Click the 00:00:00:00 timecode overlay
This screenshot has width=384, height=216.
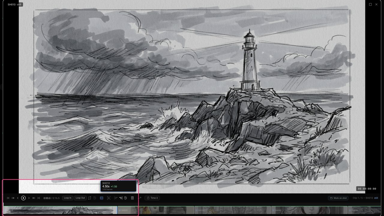coord(366,189)
